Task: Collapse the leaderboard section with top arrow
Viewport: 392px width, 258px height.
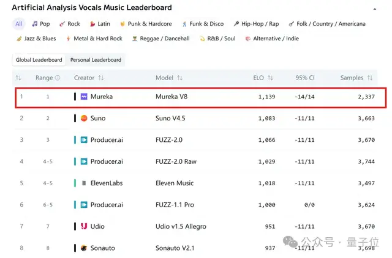Action: pos(375,9)
